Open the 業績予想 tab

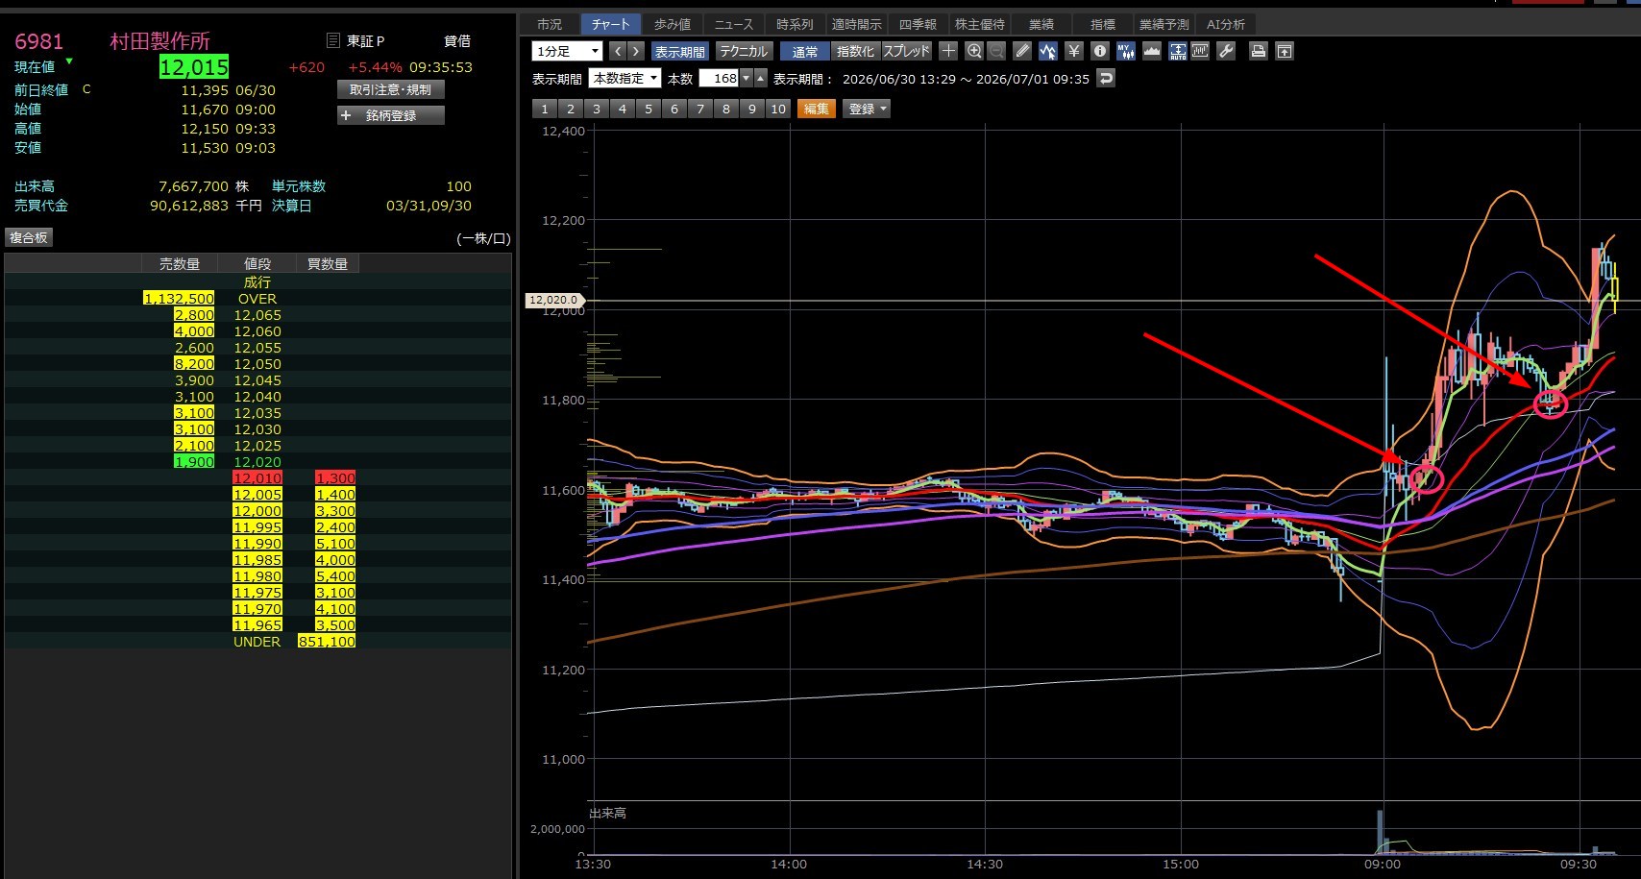[1164, 24]
